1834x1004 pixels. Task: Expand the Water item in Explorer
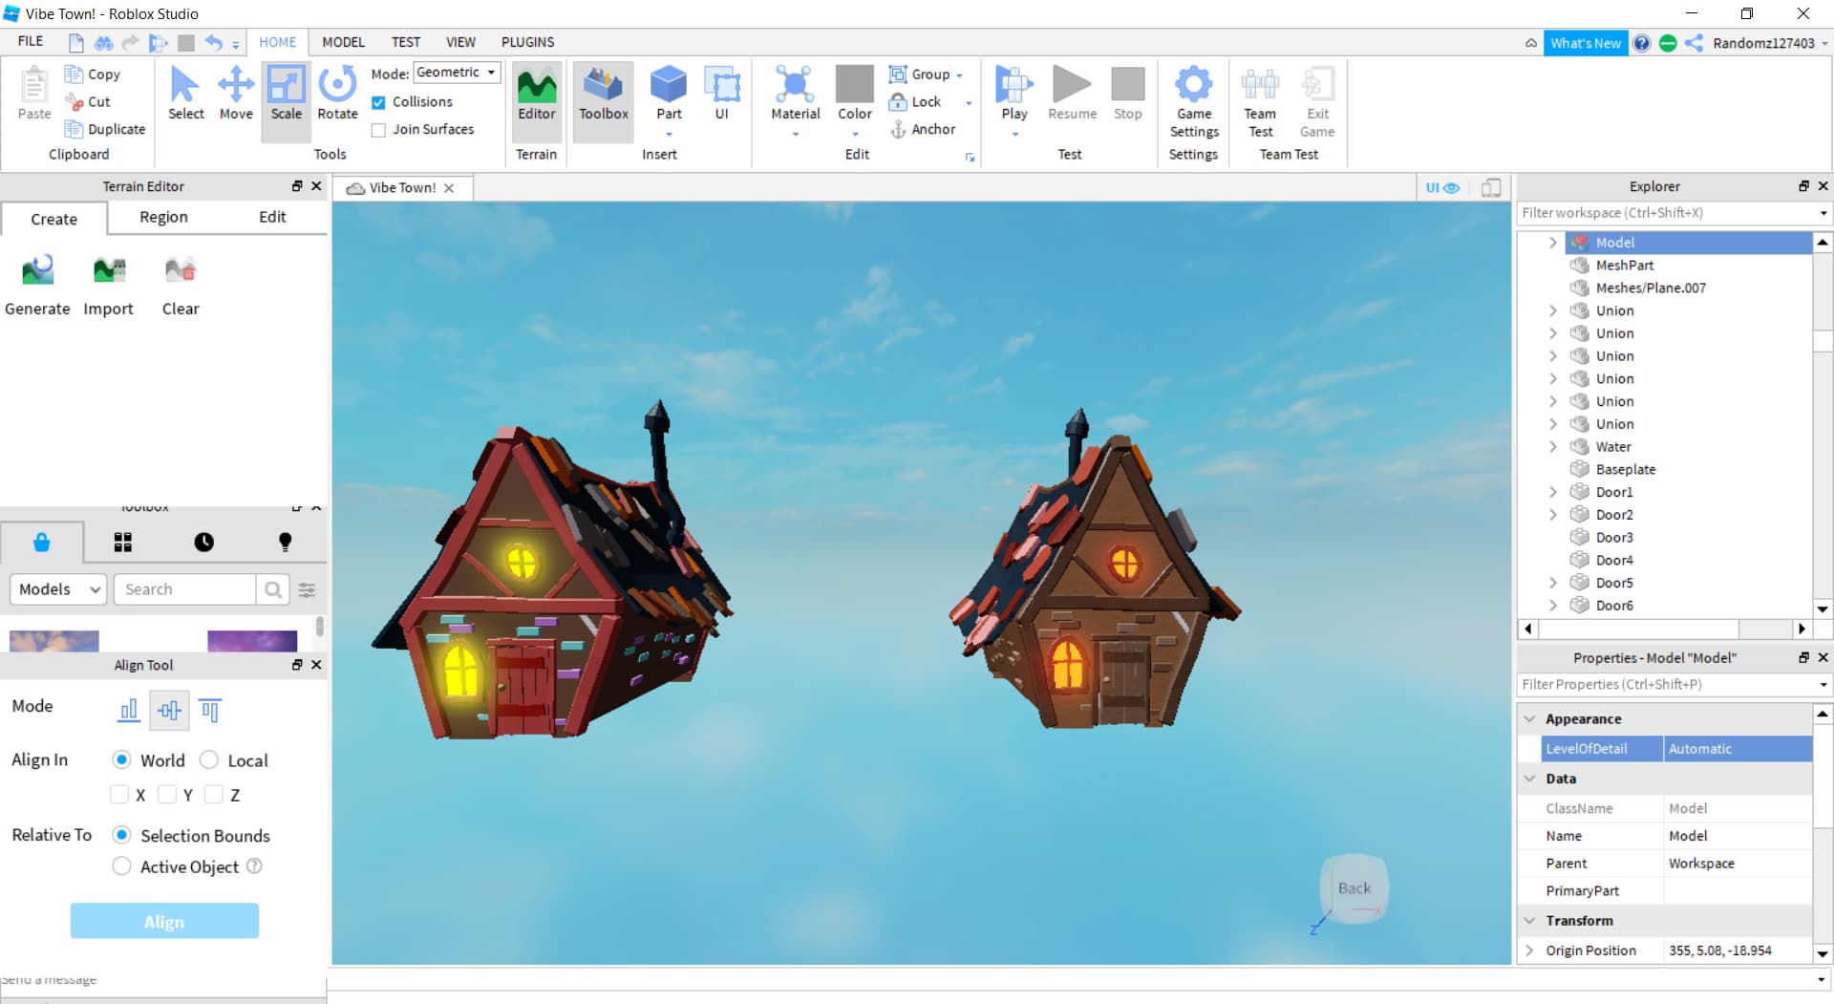click(x=1553, y=447)
